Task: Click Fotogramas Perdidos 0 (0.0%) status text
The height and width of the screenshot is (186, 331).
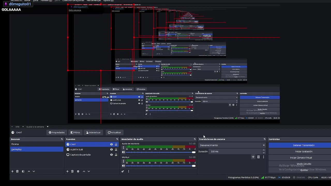Action: (243, 177)
